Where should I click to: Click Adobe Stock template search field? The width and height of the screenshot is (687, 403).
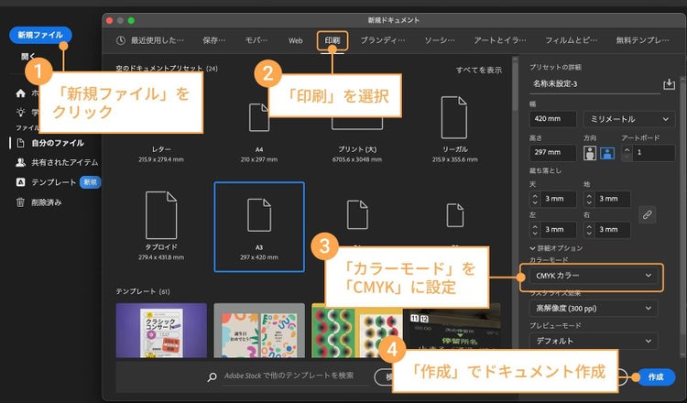click(293, 376)
